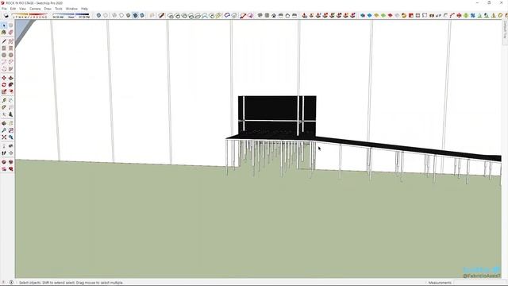The height and width of the screenshot is (286, 508).
Task: Select the Select arrow tool
Action: point(4,25)
